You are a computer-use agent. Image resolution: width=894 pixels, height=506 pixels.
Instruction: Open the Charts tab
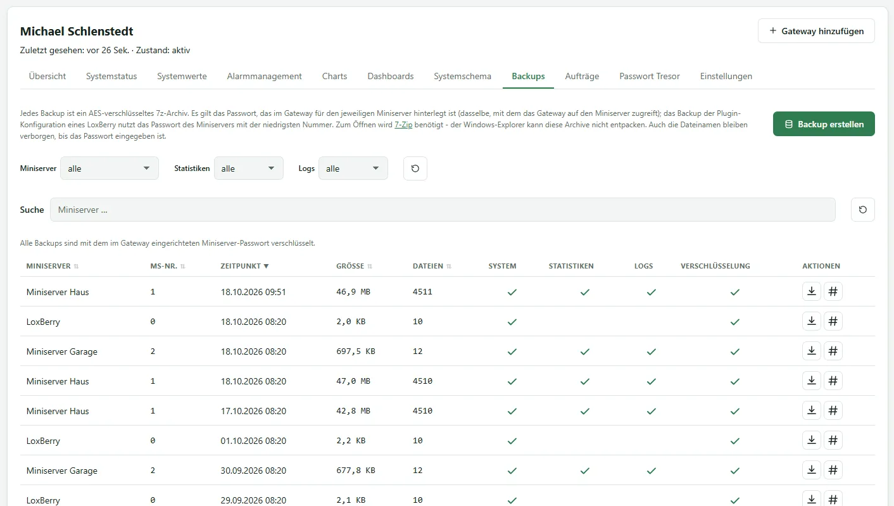click(x=334, y=76)
